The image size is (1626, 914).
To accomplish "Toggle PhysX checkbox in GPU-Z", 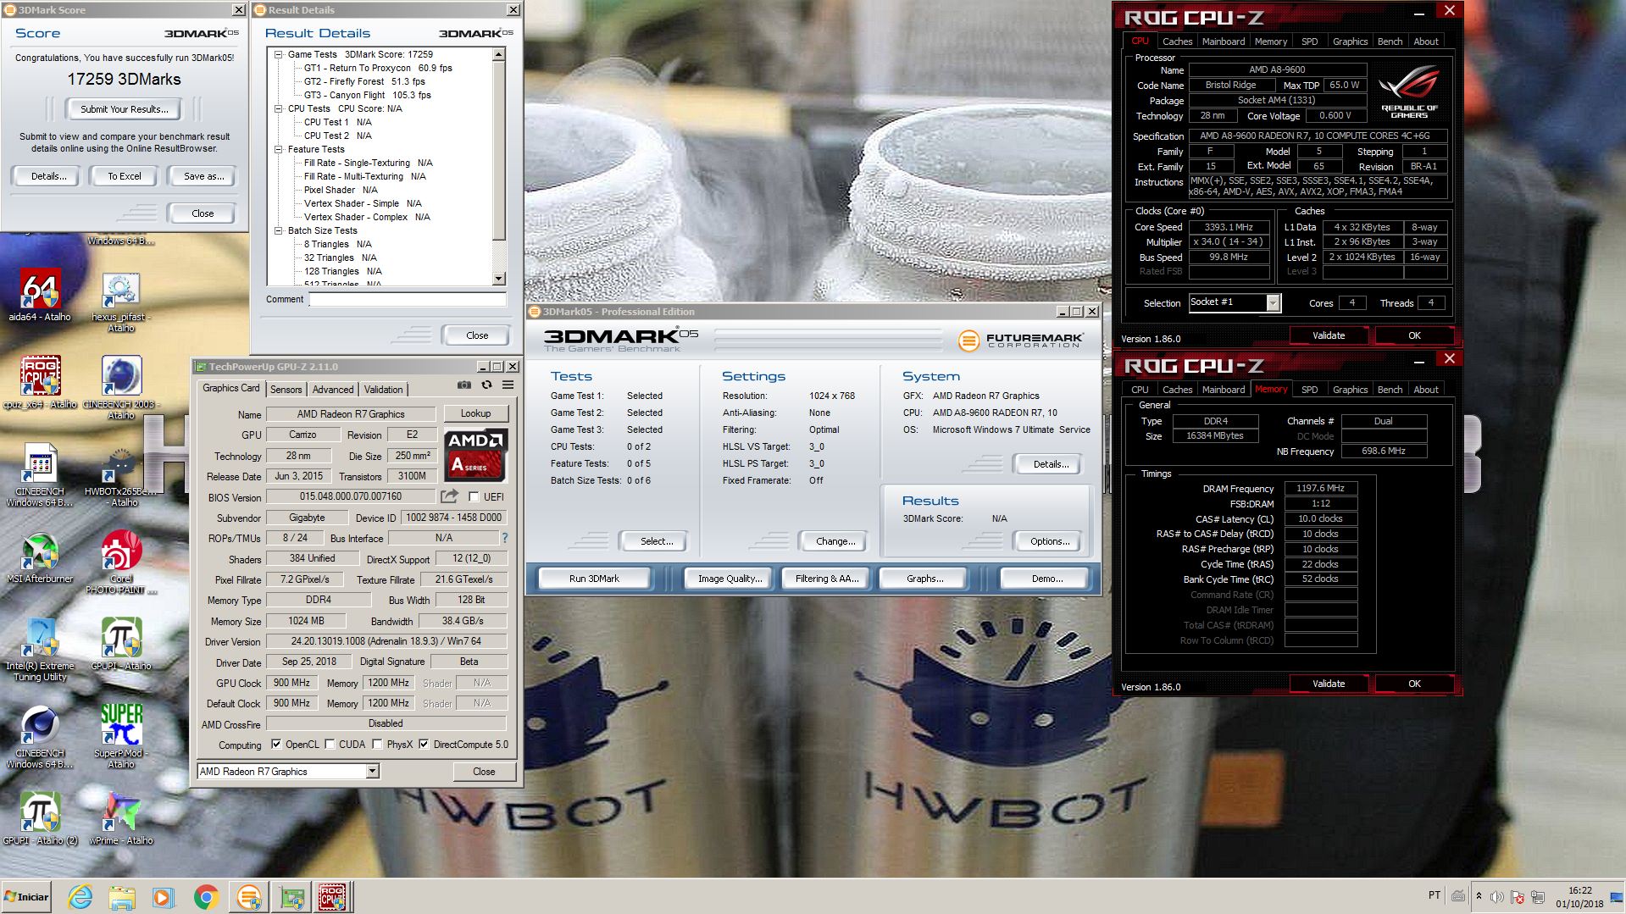I will pyautogui.click(x=377, y=745).
